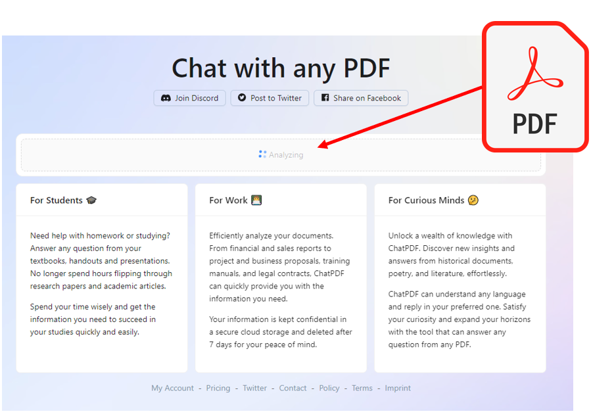The image size is (591, 420).
Task: Click the "For Work" card title
Action: pos(228,200)
